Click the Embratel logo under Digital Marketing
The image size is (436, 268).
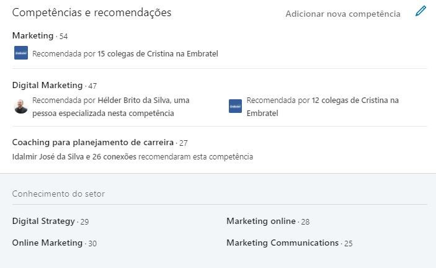[235, 106]
